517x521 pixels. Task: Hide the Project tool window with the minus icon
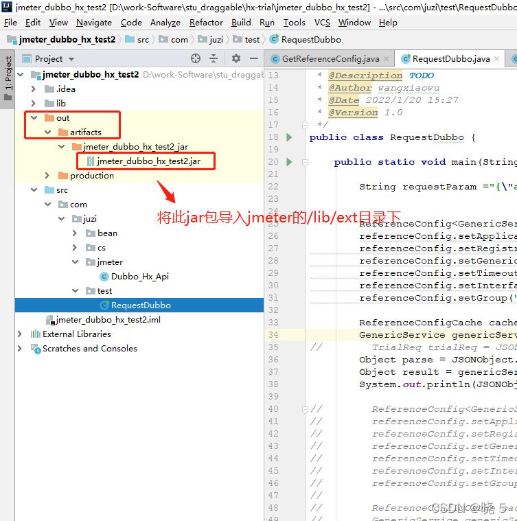pyautogui.click(x=254, y=59)
